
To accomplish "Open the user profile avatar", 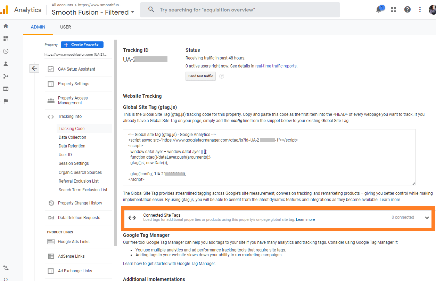I will pos(433,10).
